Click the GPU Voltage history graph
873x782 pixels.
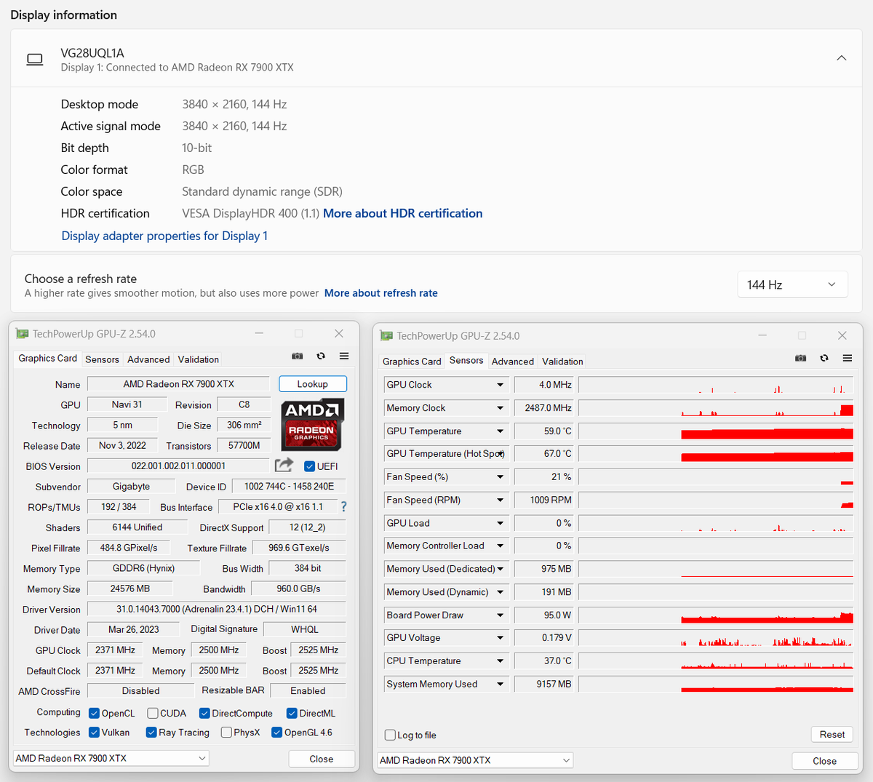coord(716,638)
